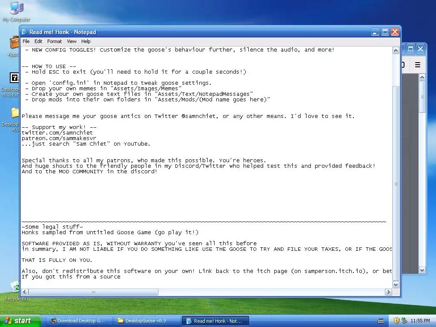Viewport: 436px width, 327px height.
Task: Click the line mentioning 'config.ini'
Action: coord(118,83)
